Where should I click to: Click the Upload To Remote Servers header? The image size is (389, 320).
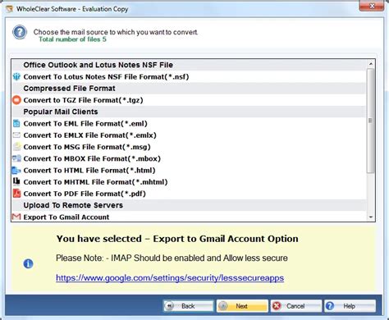(x=73, y=205)
